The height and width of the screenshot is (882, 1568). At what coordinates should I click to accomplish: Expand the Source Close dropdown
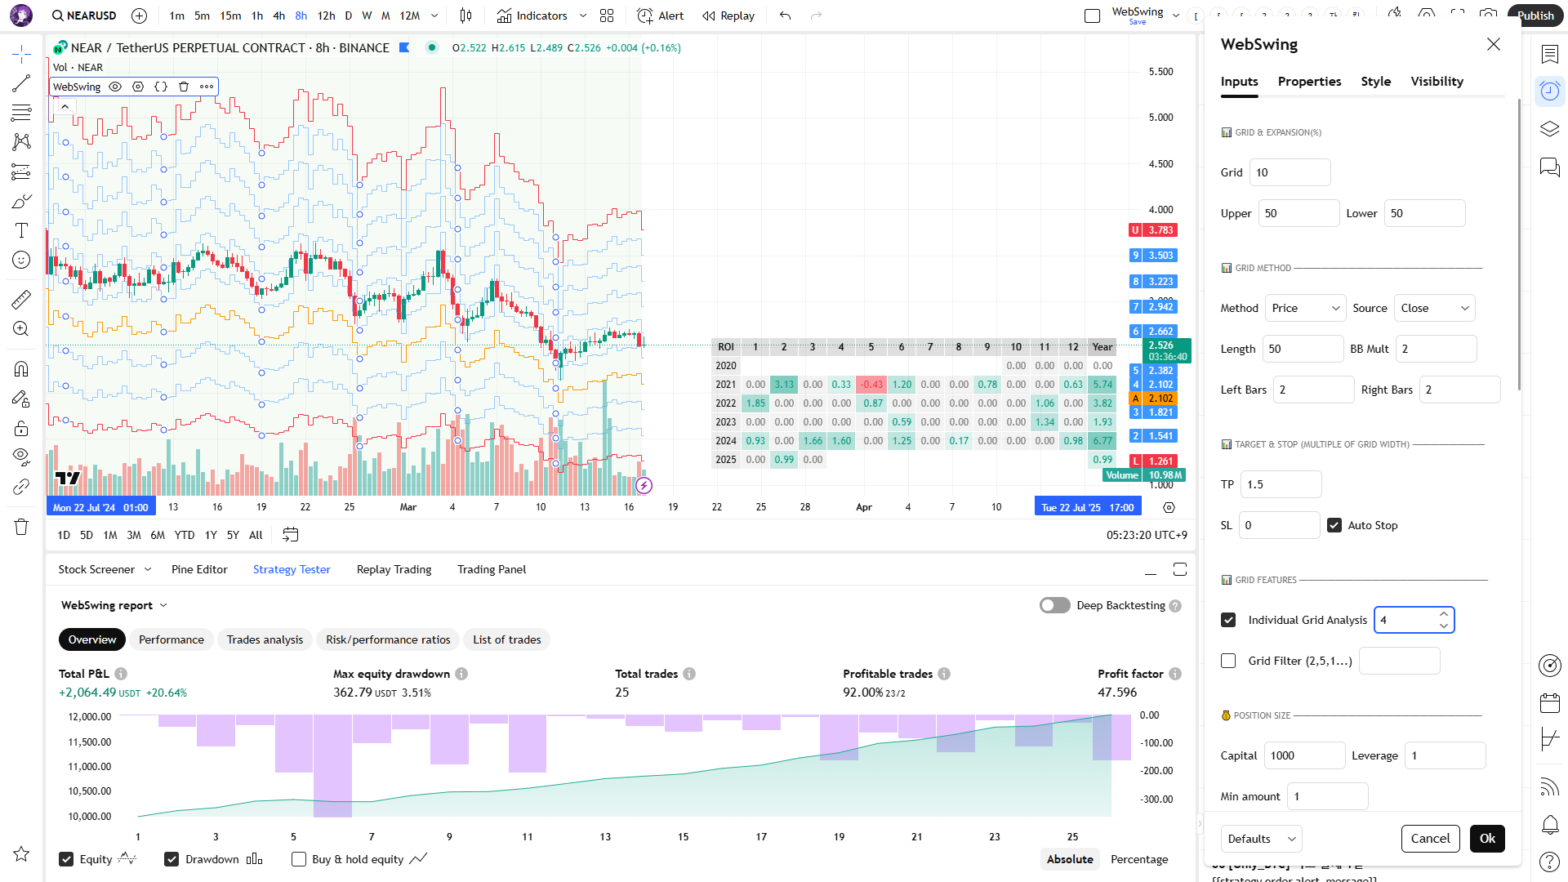1434,308
